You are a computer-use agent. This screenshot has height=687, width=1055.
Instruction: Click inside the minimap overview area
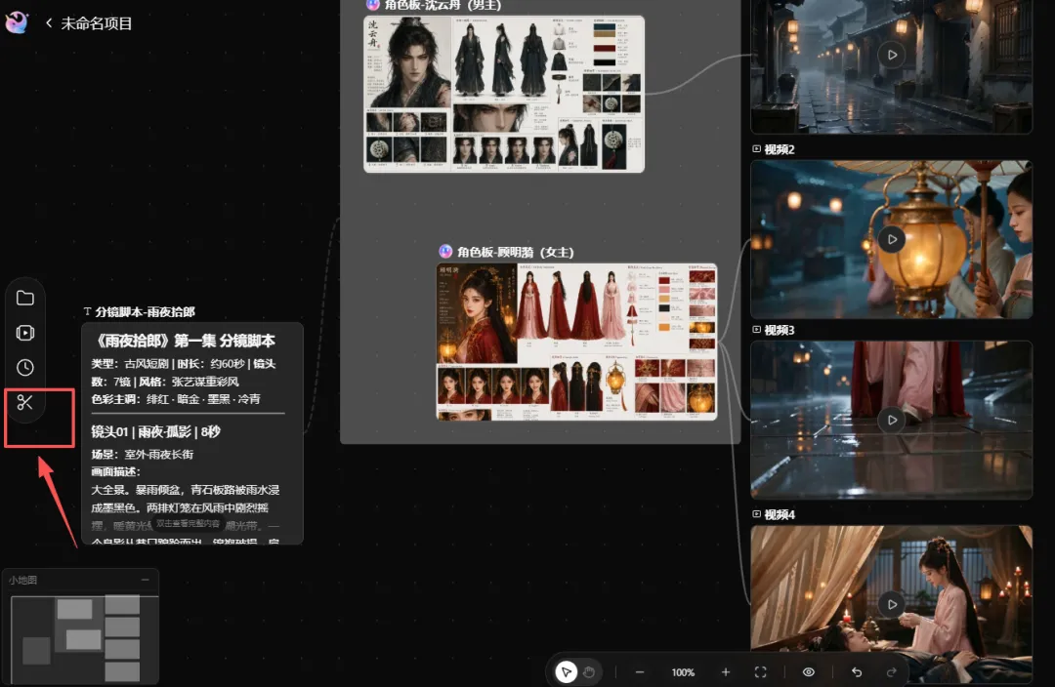click(85, 638)
